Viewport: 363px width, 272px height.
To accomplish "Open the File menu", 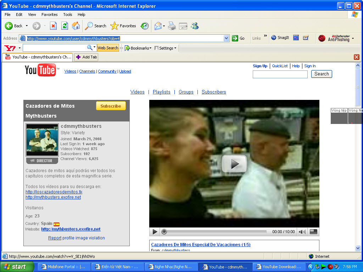I will pyautogui.click(x=7, y=15).
